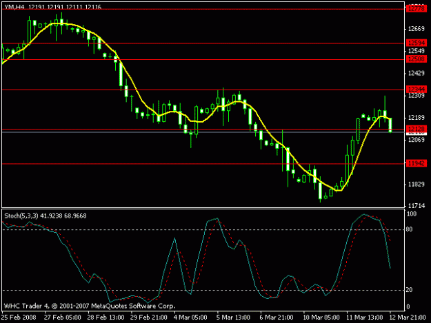The image size is (431, 323).
Task: Click the 12778 red price label
Action: [x=416, y=8]
